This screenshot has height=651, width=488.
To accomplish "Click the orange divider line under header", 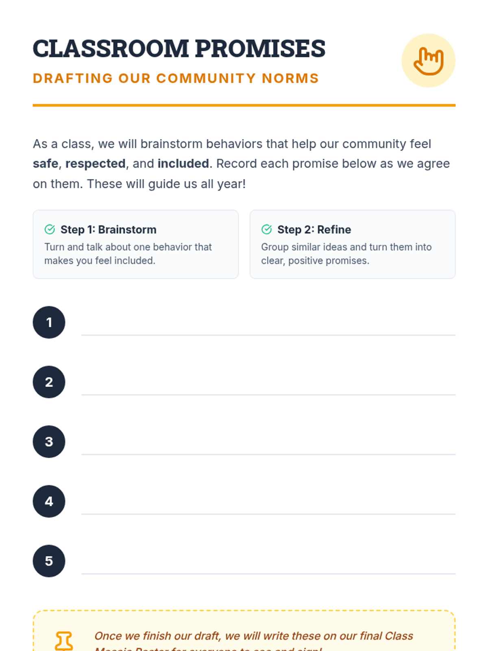I will coord(244,105).
